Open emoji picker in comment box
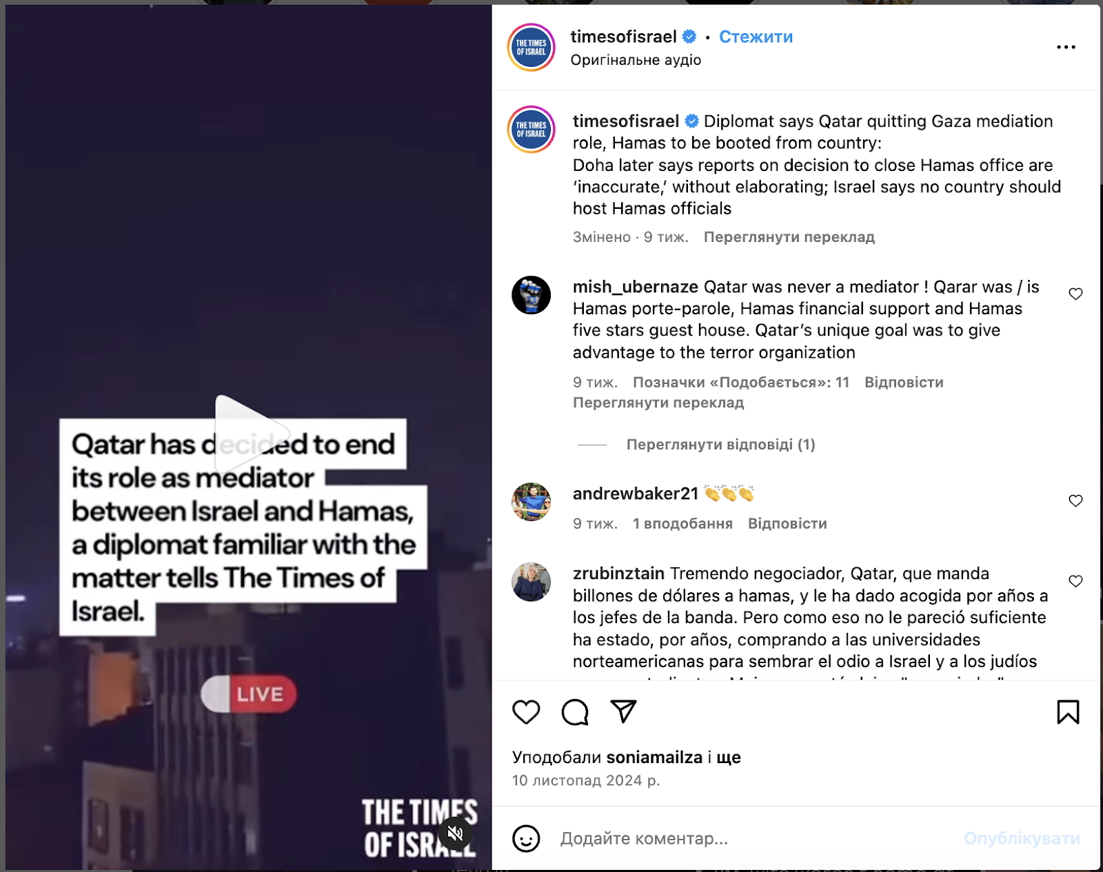 tap(526, 839)
